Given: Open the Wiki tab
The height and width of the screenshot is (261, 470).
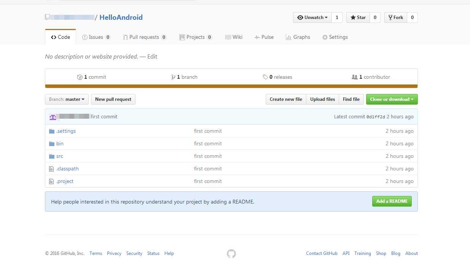Looking at the screenshot, I should tap(234, 37).
